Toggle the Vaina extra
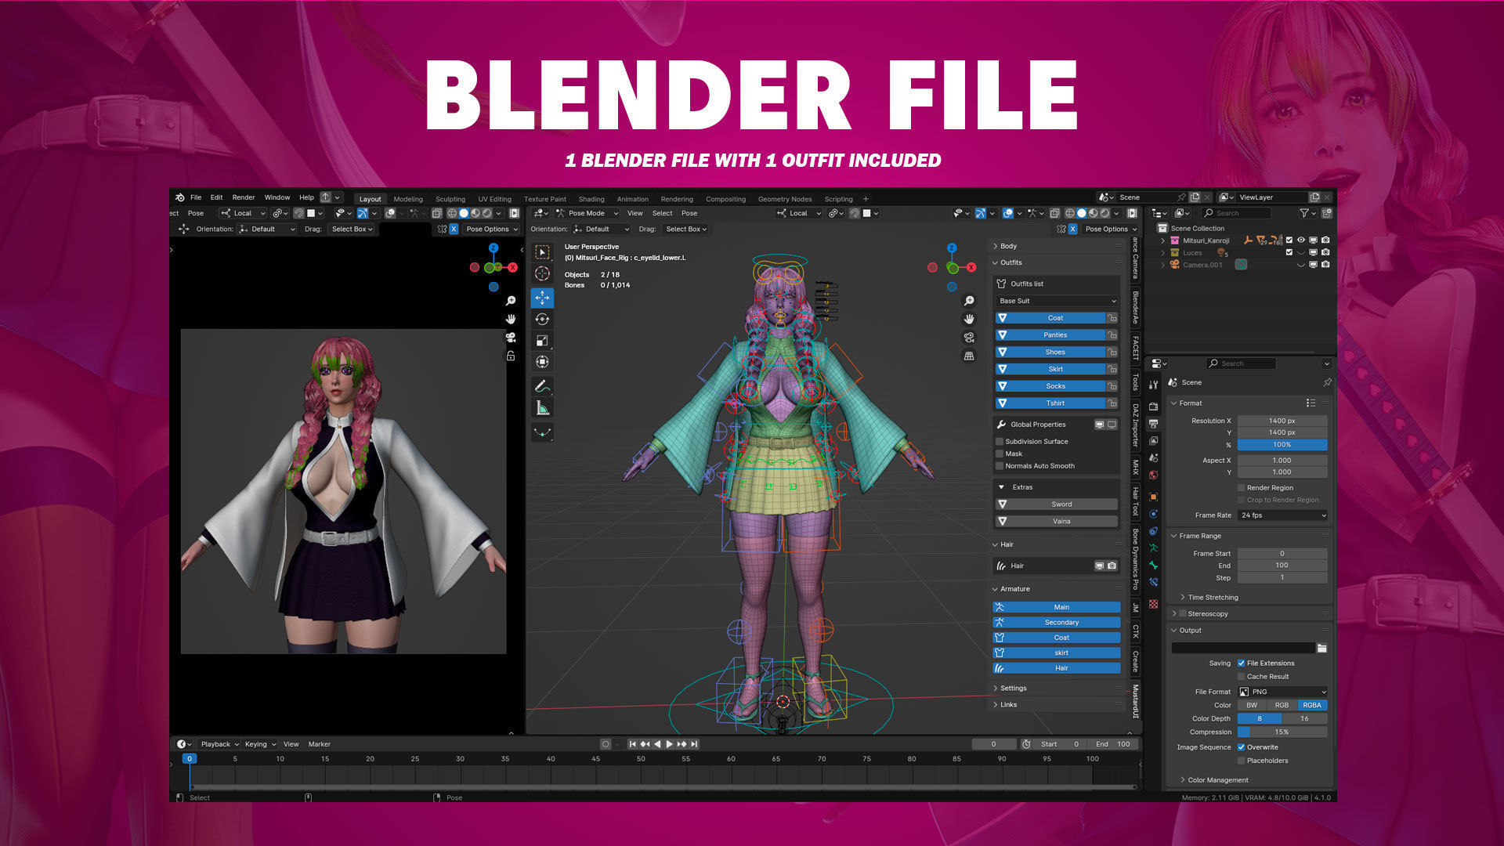Screen dimensions: 1504x846 click(1056, 522)
